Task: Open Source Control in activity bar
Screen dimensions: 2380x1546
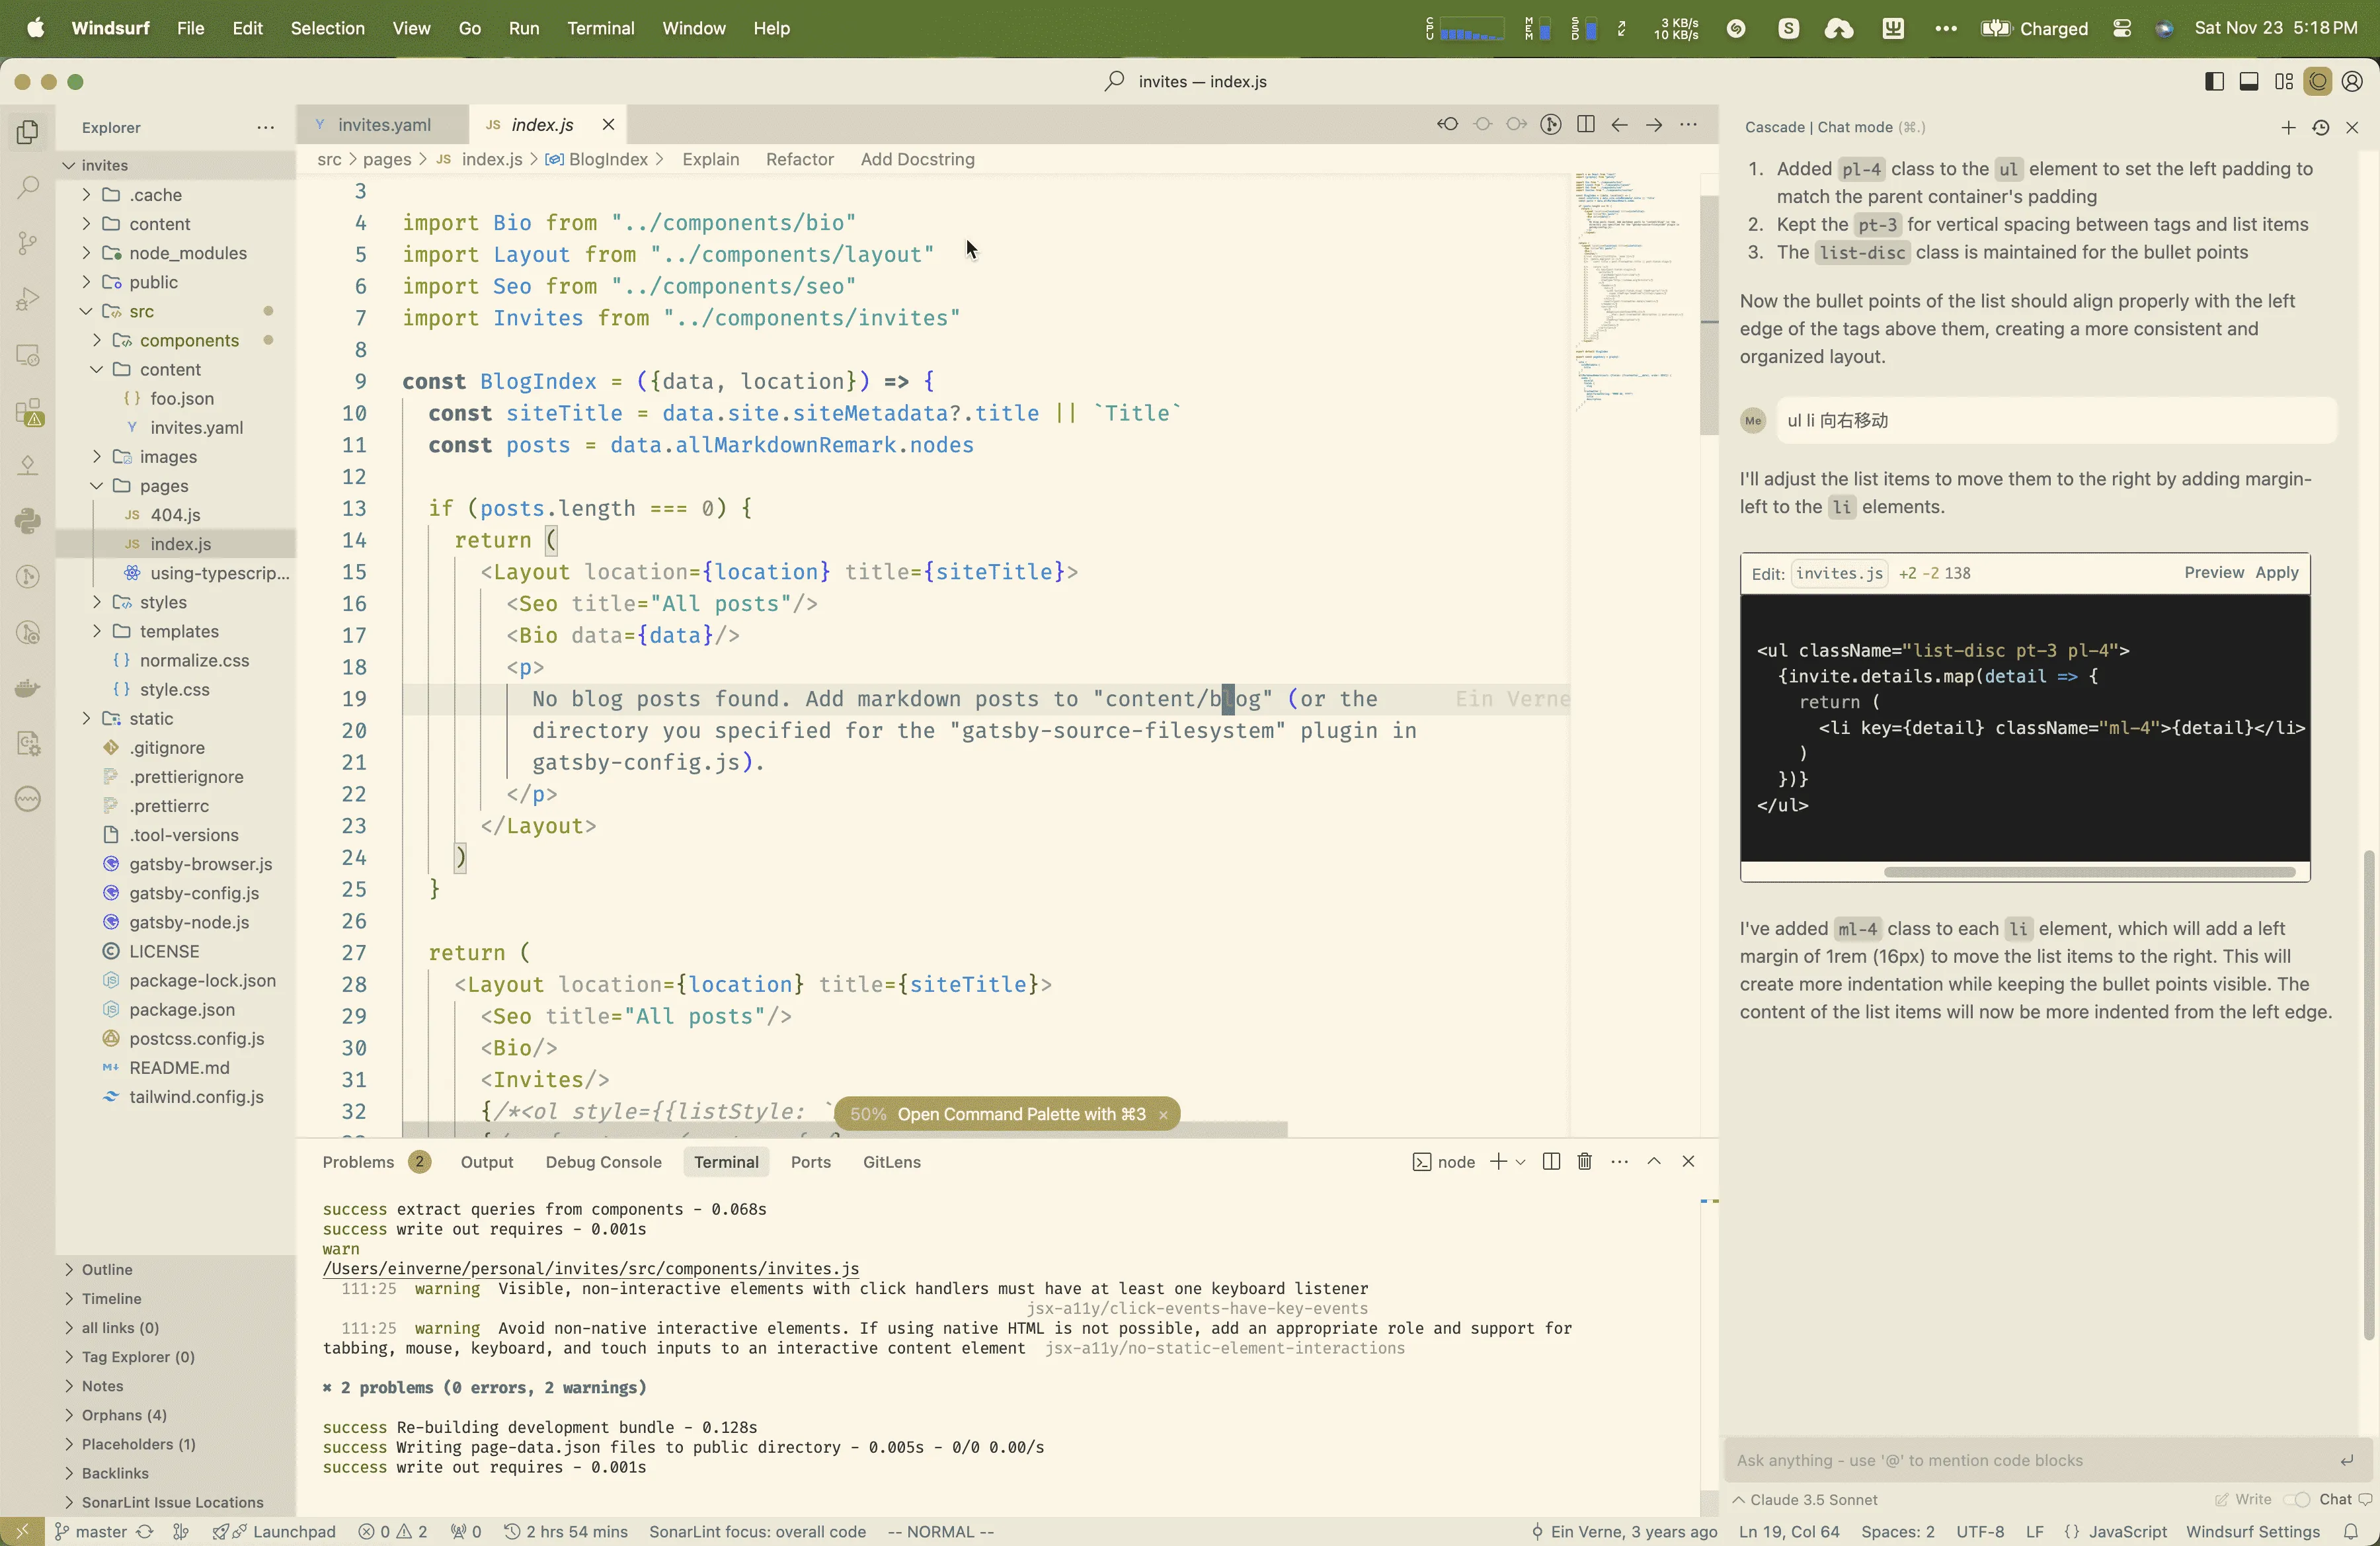Action: (x=28, y=243)
